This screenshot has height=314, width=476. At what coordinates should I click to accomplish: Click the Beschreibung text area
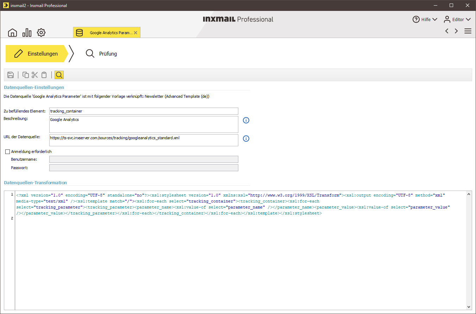point(144,124)
